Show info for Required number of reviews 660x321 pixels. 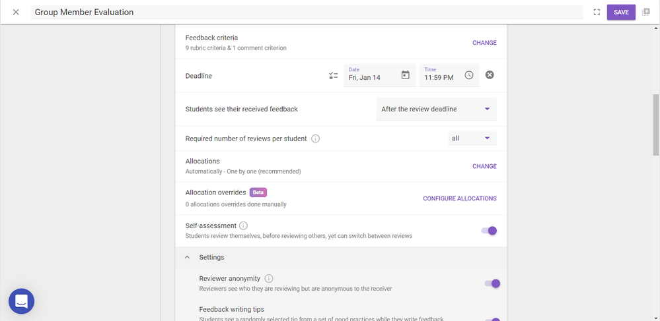click(x=316, y=138)
